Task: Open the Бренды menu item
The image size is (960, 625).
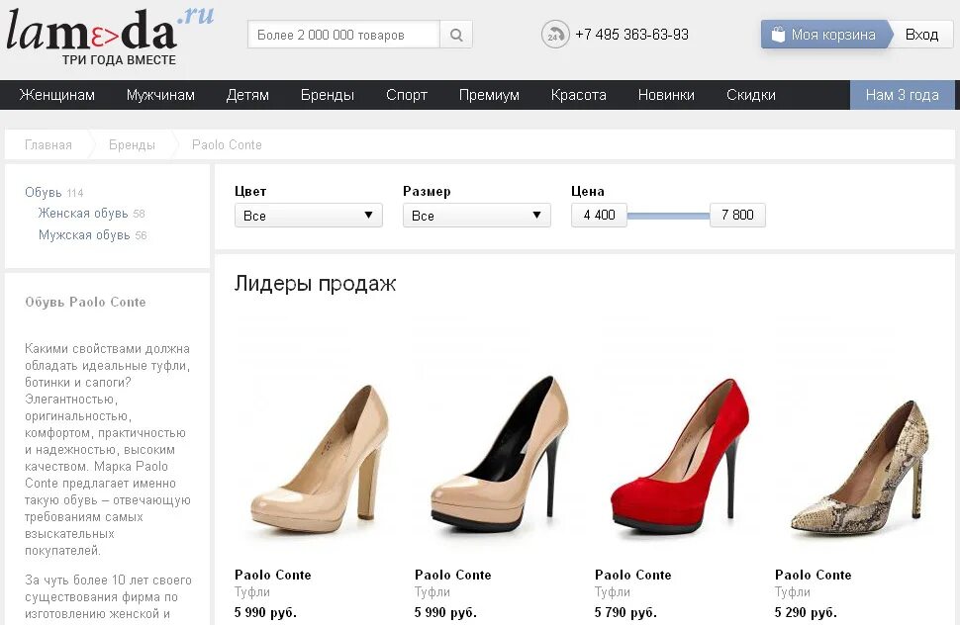Action: click(x=328, y=95)
